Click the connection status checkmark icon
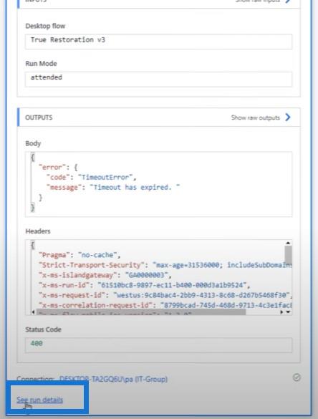Viewport: 318px width, 419px height. click(x=297, y=377)
